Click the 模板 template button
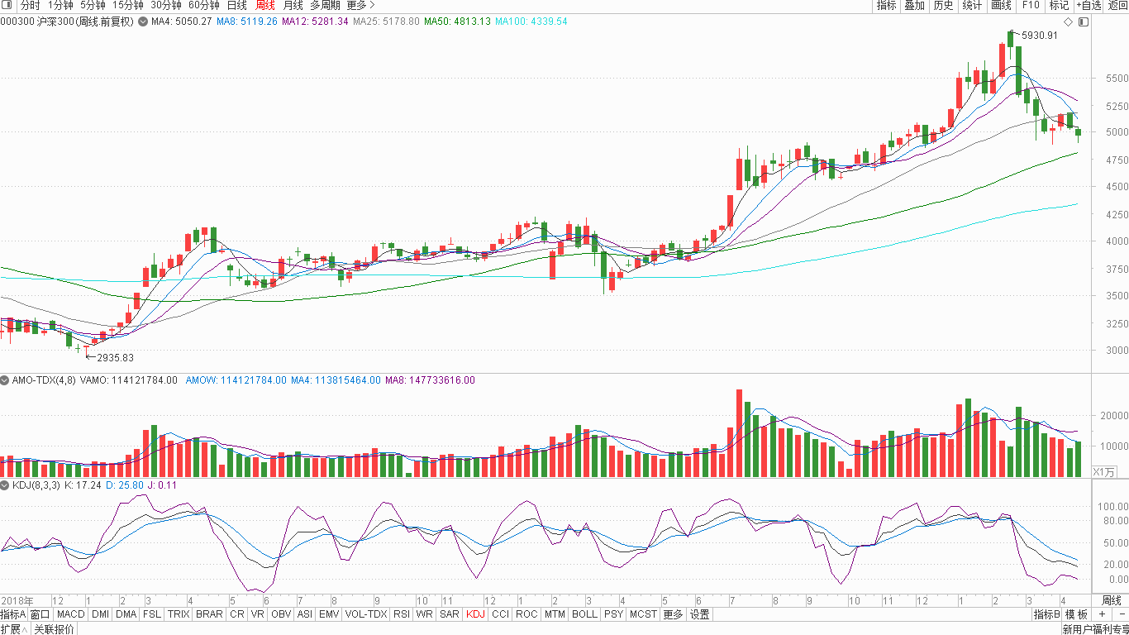This screenshot has width=1129, height=635. click(x=1077, y=614)
